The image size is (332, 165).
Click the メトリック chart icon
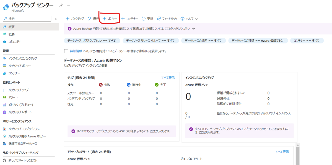[4, 105]
